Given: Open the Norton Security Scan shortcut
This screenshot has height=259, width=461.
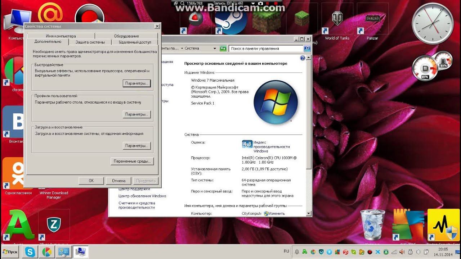Looking at the screenshot, I should click(x=444, y=225).
